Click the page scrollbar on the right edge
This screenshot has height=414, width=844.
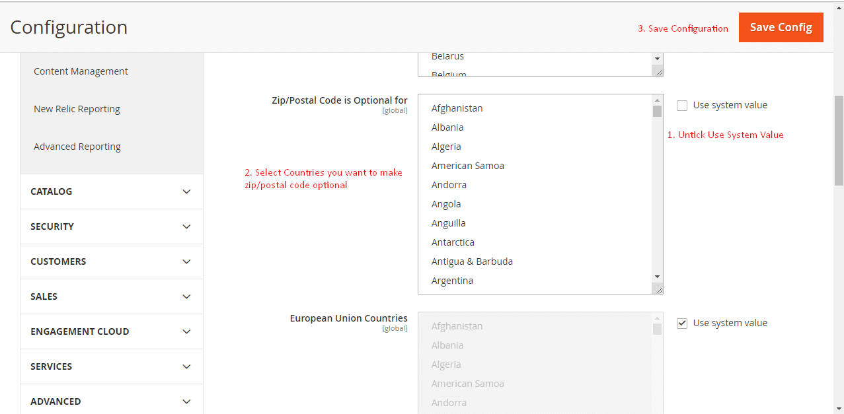[838, 145]
